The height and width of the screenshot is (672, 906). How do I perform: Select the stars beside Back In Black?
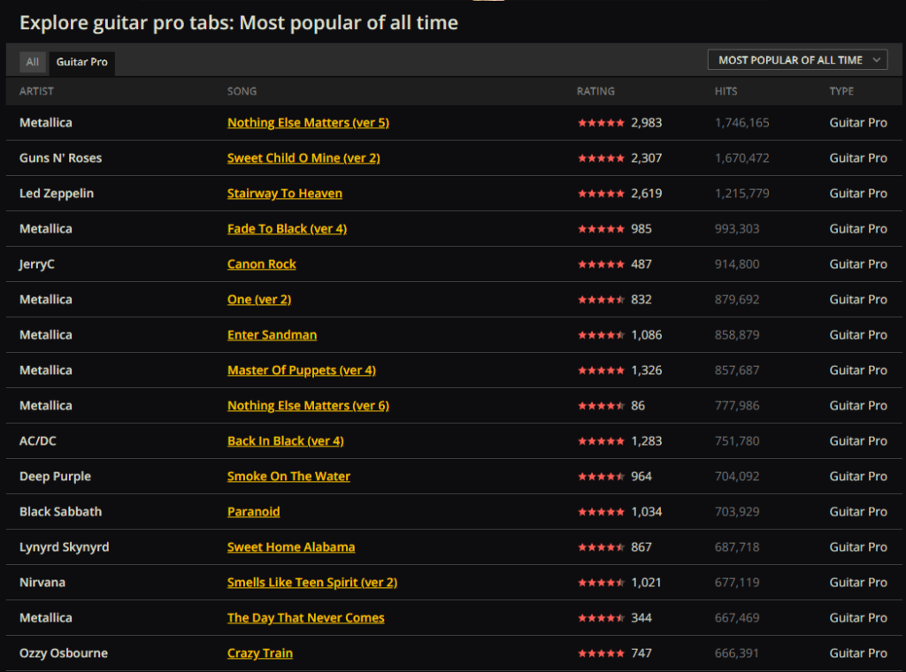pyautogui.click(x=601, y=441)
